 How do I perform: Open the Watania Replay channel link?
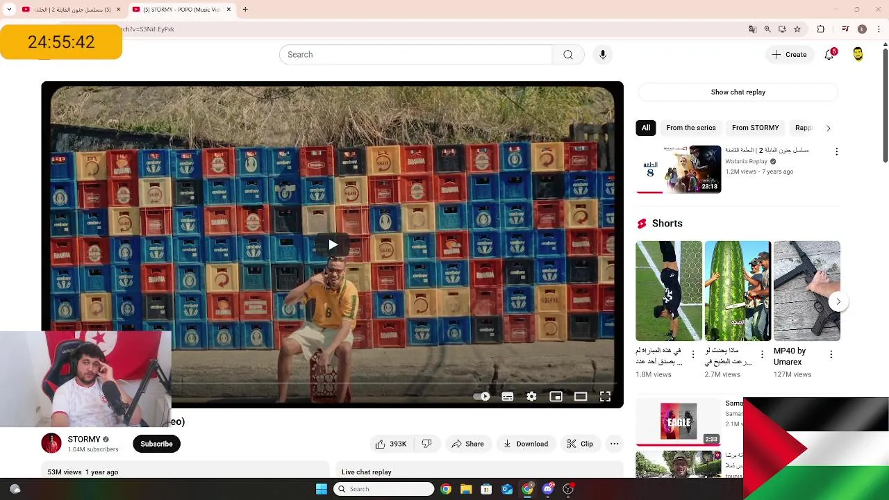(746, 161)
